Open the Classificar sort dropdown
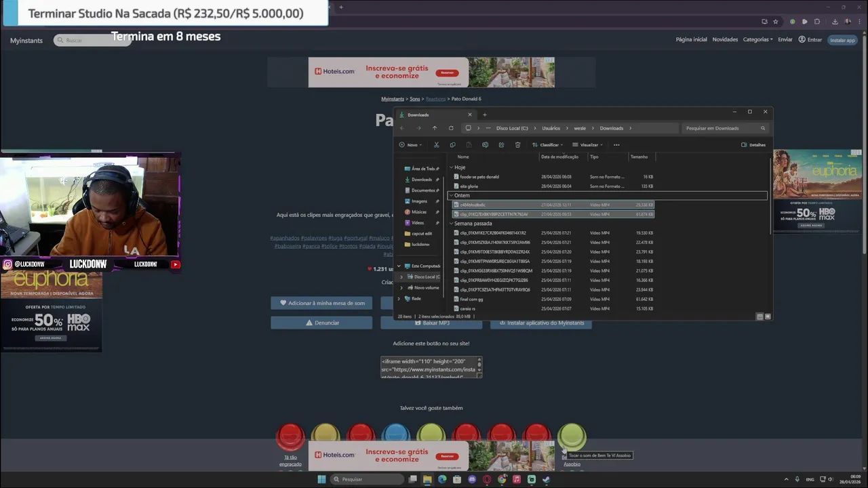The height and width of the screenshot is (488, 868). click(x=548, y=144)
